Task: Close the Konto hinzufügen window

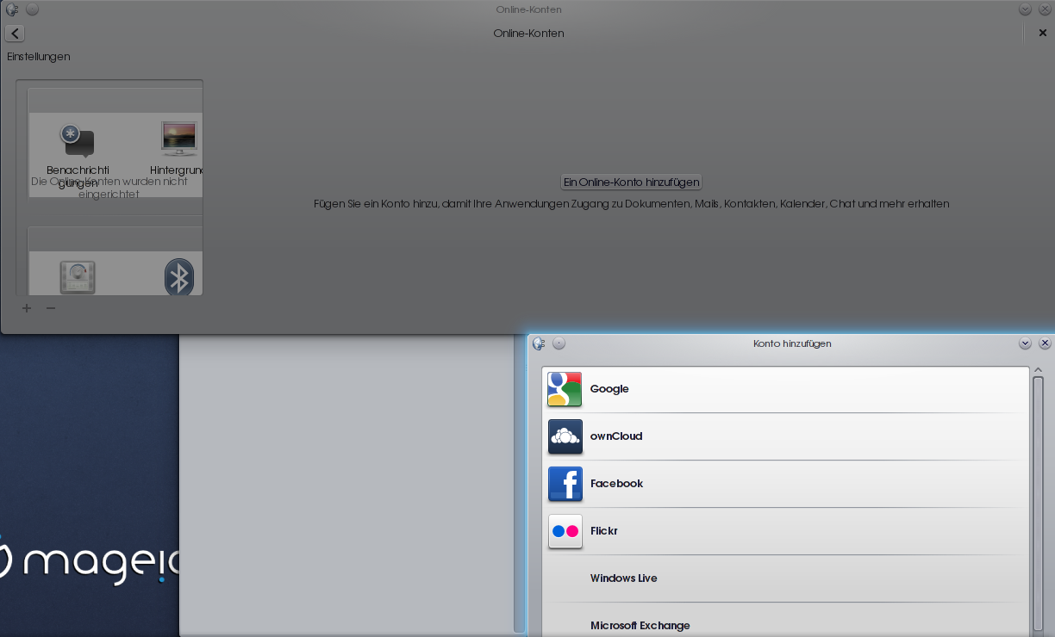Action: coord(1045,343)
